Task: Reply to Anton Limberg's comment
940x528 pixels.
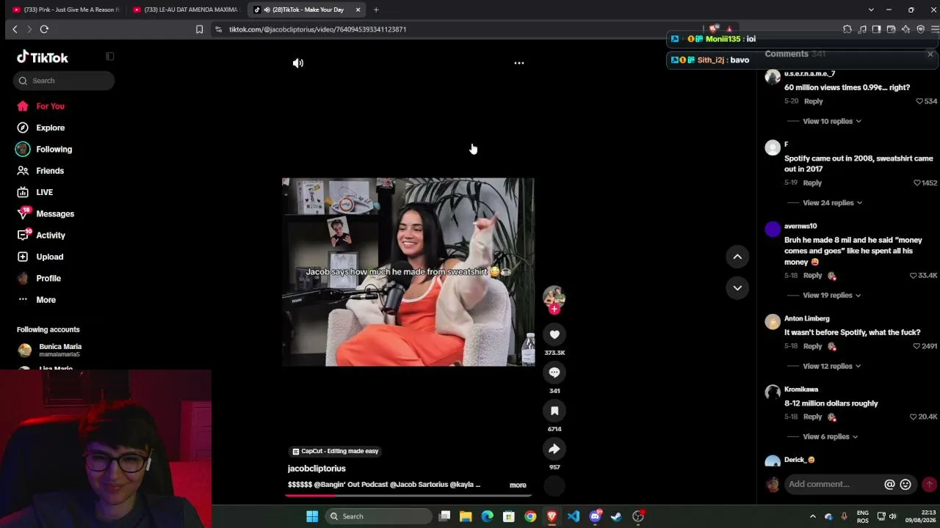Action: click(812, 346)
